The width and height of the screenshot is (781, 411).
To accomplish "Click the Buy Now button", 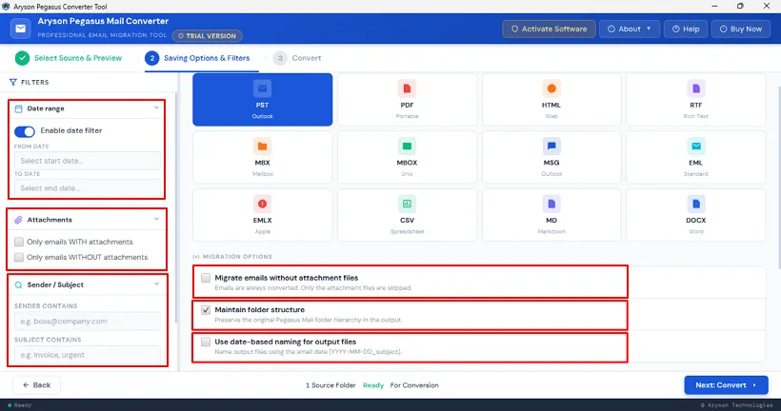I will (x=741, y=29).
